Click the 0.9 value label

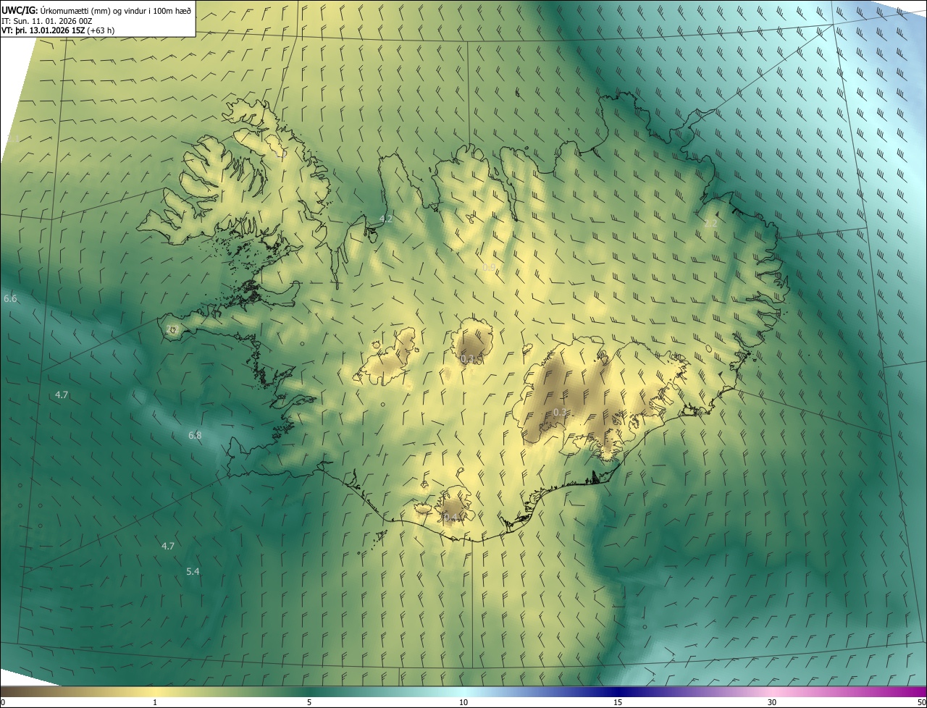(x=489, y=268)
